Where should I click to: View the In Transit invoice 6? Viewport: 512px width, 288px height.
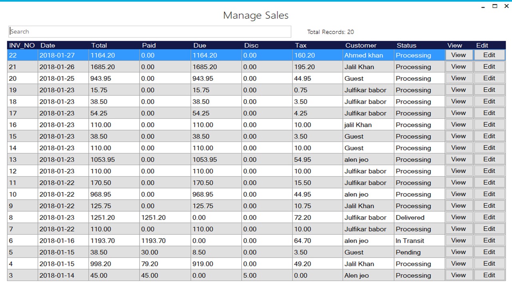(x=459, y=240)
